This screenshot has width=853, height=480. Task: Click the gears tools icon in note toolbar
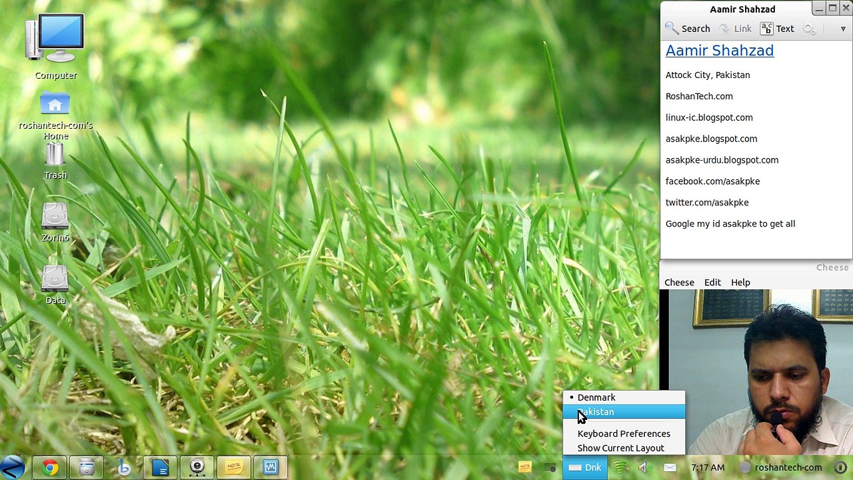point(809,29)
